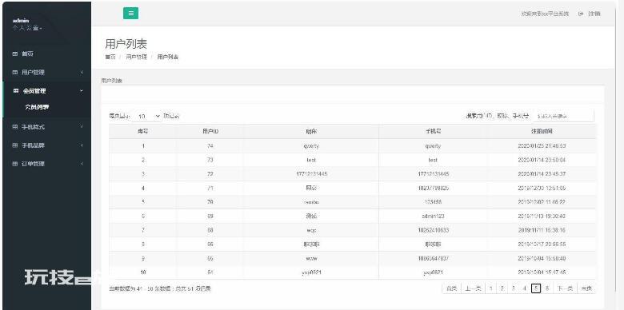Click nickname cell test in row 2

click(x=311, y=160)
